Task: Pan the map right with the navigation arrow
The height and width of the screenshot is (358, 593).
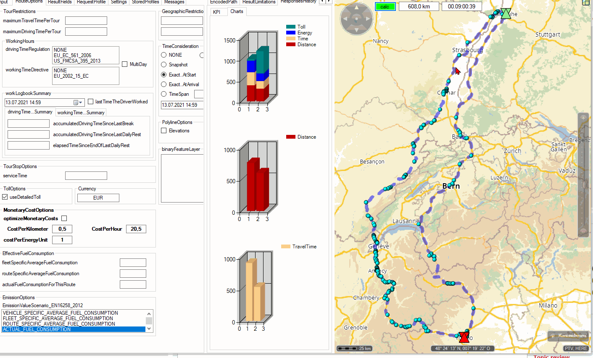Action: coord(368,19)
